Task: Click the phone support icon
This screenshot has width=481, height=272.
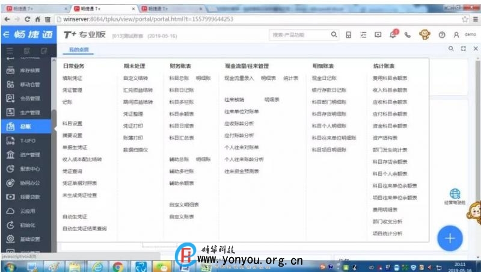Action: coord(408,35)
